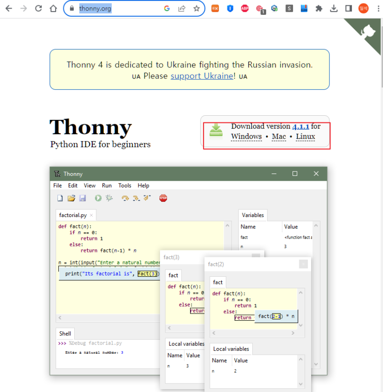The height and width of the screenshot is (392, 383).
Task: Open the version 4.1.1 link
Action: 301,127
